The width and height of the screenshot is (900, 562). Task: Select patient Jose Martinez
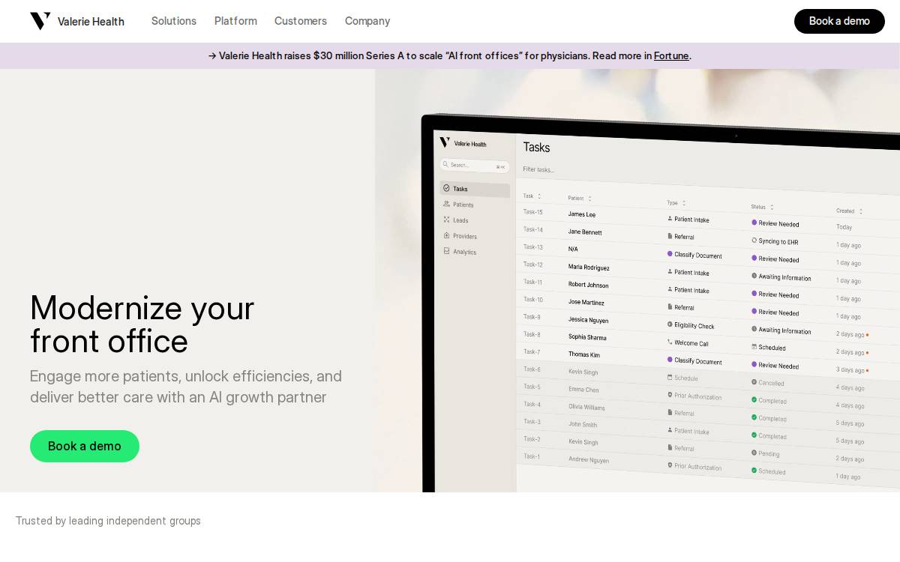coord(586,302)
